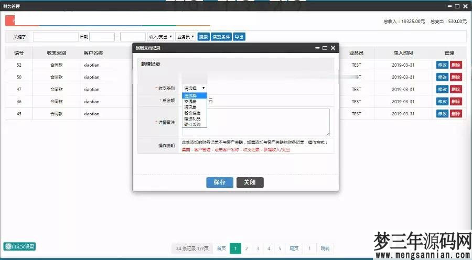Click 修改 for record 46
The height and width of the screenshot is (260, 472).
[442, 101]
